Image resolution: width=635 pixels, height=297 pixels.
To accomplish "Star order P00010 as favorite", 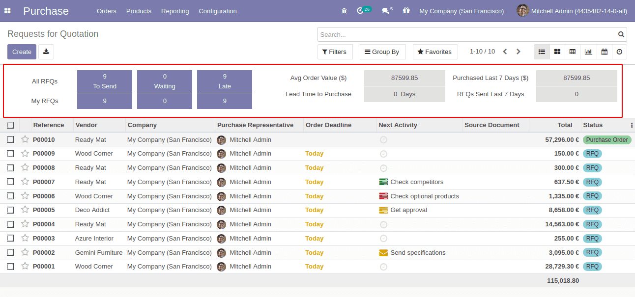I will point(25,139).
